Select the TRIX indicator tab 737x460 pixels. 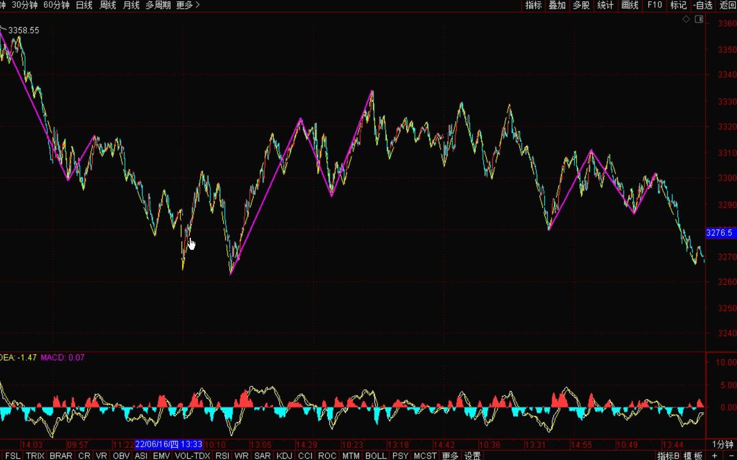(x=35, y=456)
